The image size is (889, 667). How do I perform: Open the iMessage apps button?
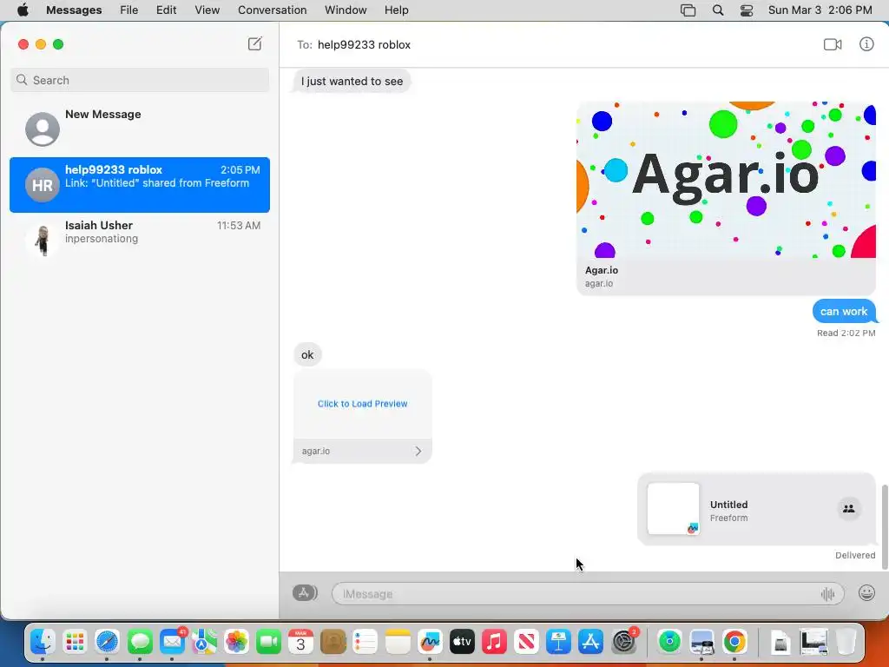[x=305, y=593]
